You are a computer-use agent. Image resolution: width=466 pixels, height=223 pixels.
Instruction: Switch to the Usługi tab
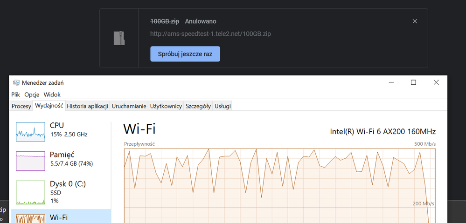(223, 106)
